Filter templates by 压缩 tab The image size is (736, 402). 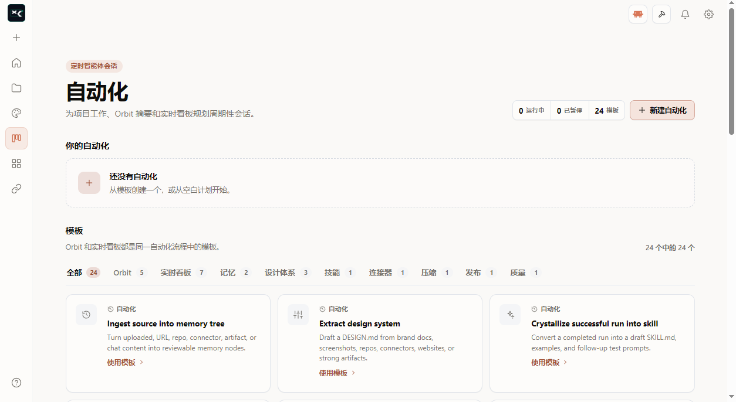pyautogui.click(x=437, y=272)
